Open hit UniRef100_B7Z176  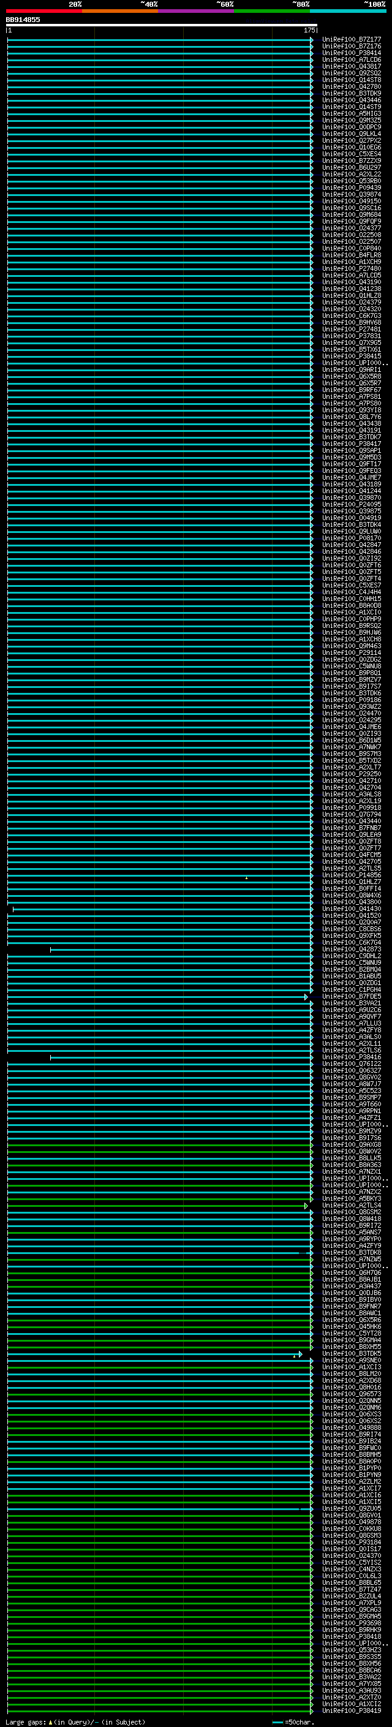pyautogui.click(x=352, y=47)
